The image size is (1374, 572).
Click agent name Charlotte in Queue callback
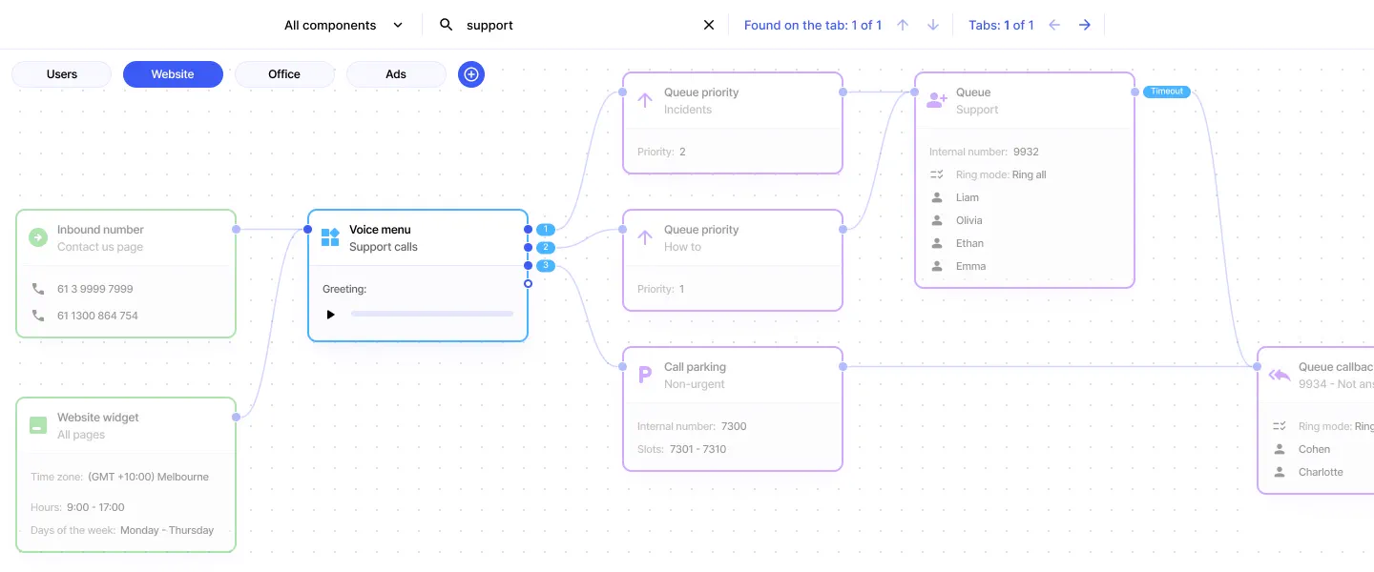(1321, 472)
